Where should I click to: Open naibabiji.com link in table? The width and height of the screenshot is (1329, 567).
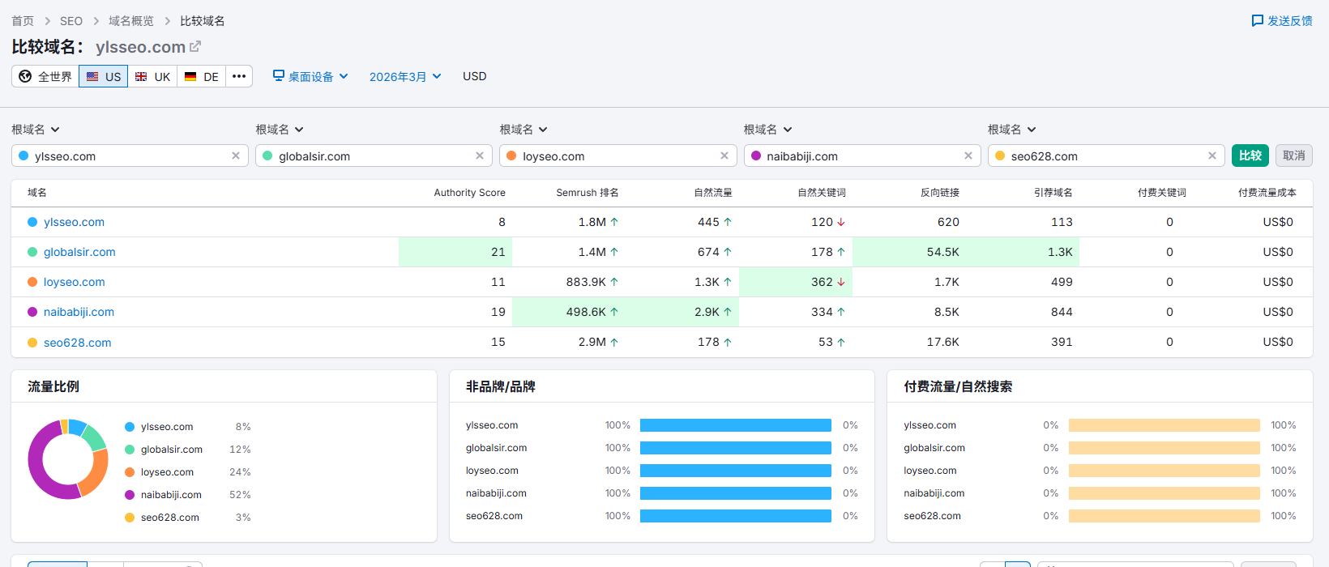79,312
